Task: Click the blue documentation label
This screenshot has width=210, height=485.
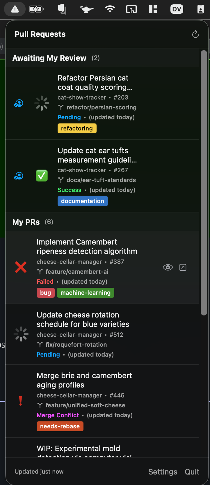Action: coord(83,201)
